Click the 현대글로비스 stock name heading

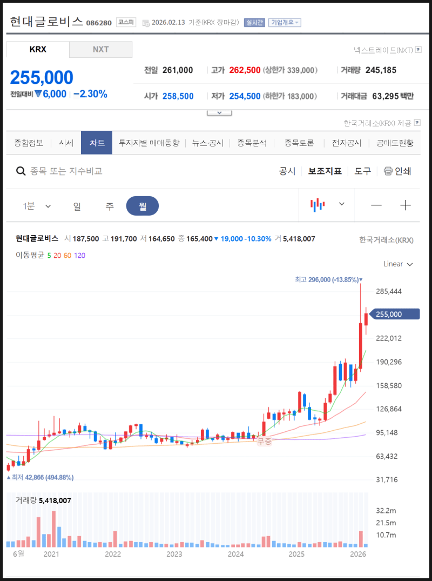click(x=46, y=22)
